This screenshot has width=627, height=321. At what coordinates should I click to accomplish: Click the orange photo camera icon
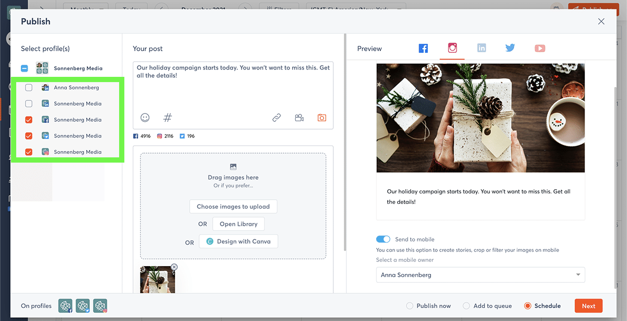pos(321,118)
